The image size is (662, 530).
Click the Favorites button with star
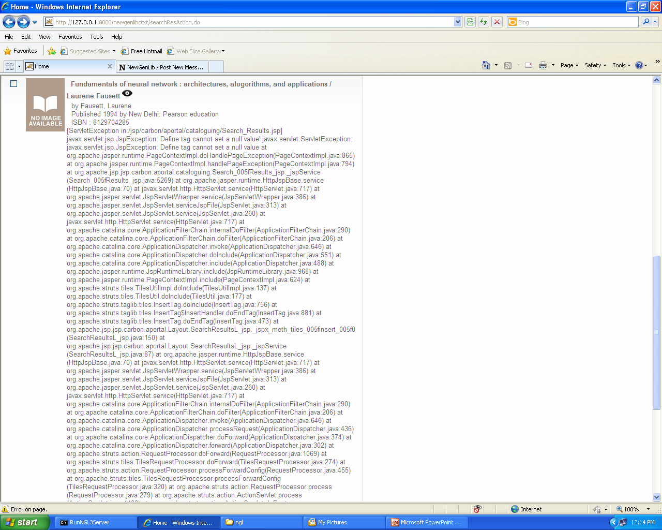pyautogui.click(x=21, y=51)
